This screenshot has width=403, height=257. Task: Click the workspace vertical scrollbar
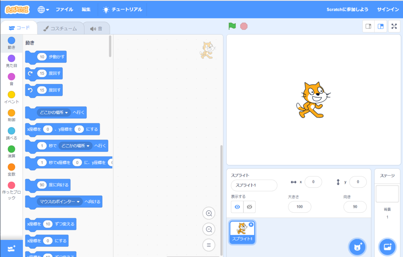point(221,200)
